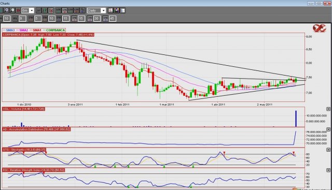
Task: Click the first icon right of Daily dropdown
Action: (x=110, y=10)
